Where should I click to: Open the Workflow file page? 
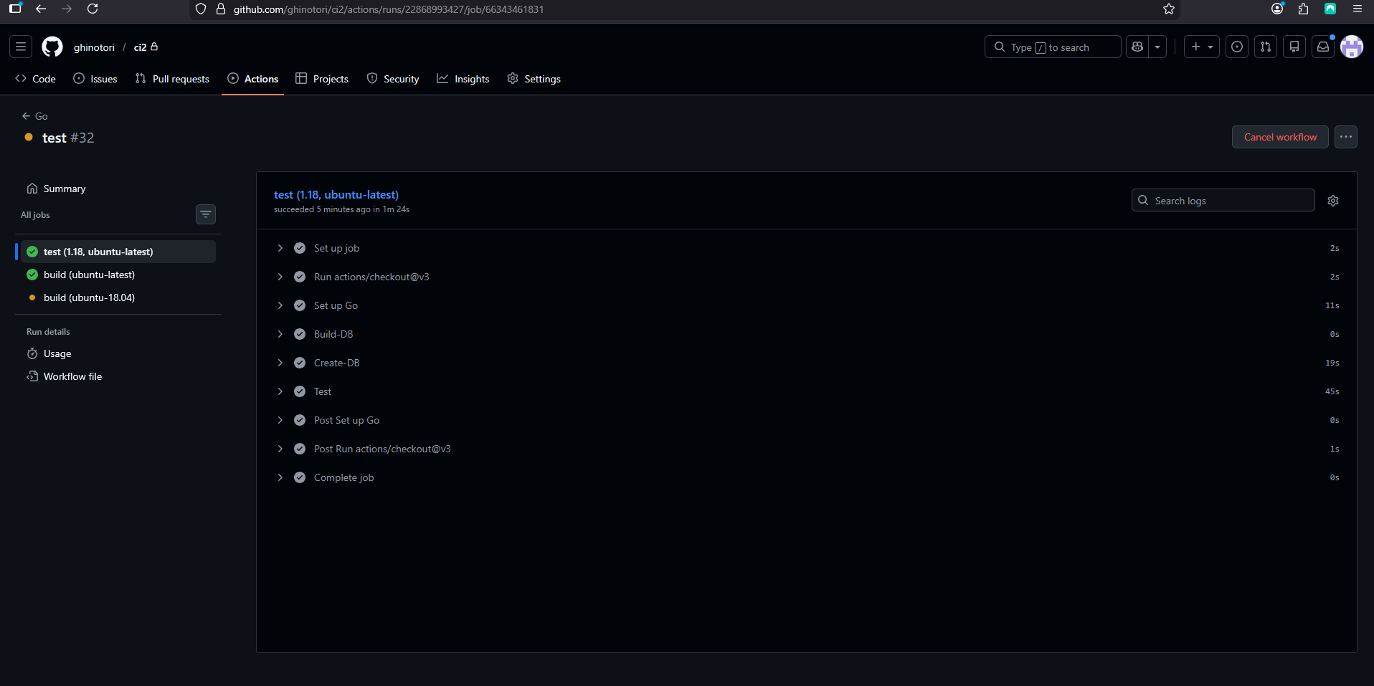pyautogui.click(x=118, y=376)
